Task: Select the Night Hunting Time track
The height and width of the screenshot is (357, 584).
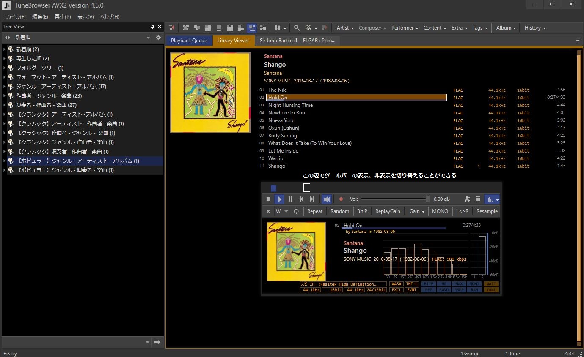Action: tap(290, 105)
